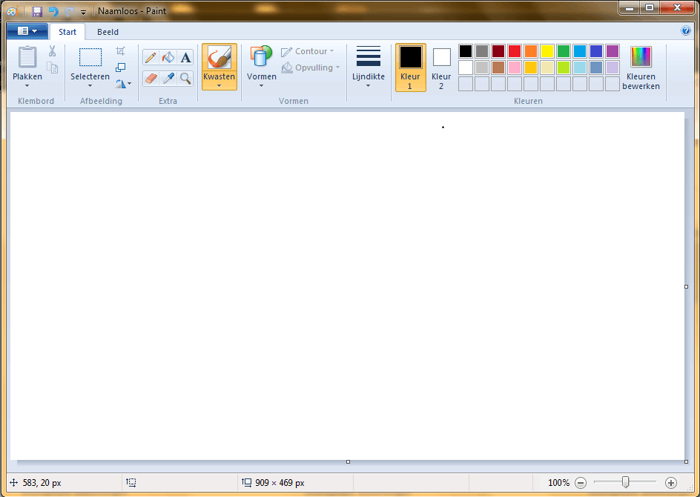Select the Pencil tool
The image size is (700, 497).
(151, 58)
